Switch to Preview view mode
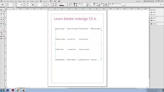164x92 pixels. coord(3,39)
